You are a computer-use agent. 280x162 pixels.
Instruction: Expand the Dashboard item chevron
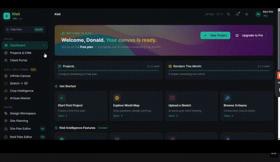[x=44, y=45]
